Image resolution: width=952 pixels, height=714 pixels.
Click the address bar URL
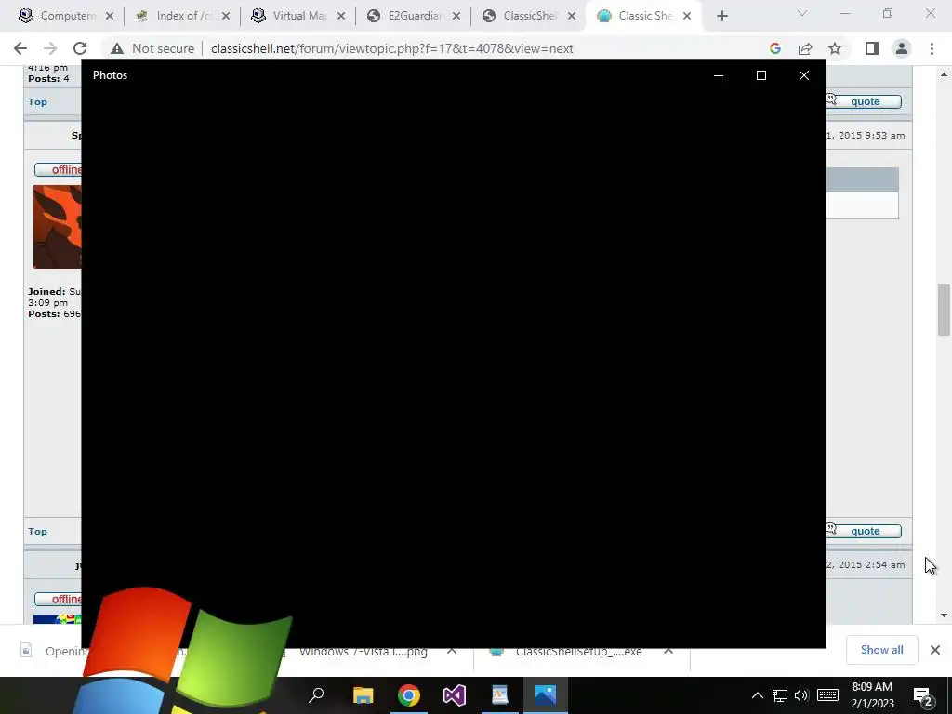(x=391, y=48)
